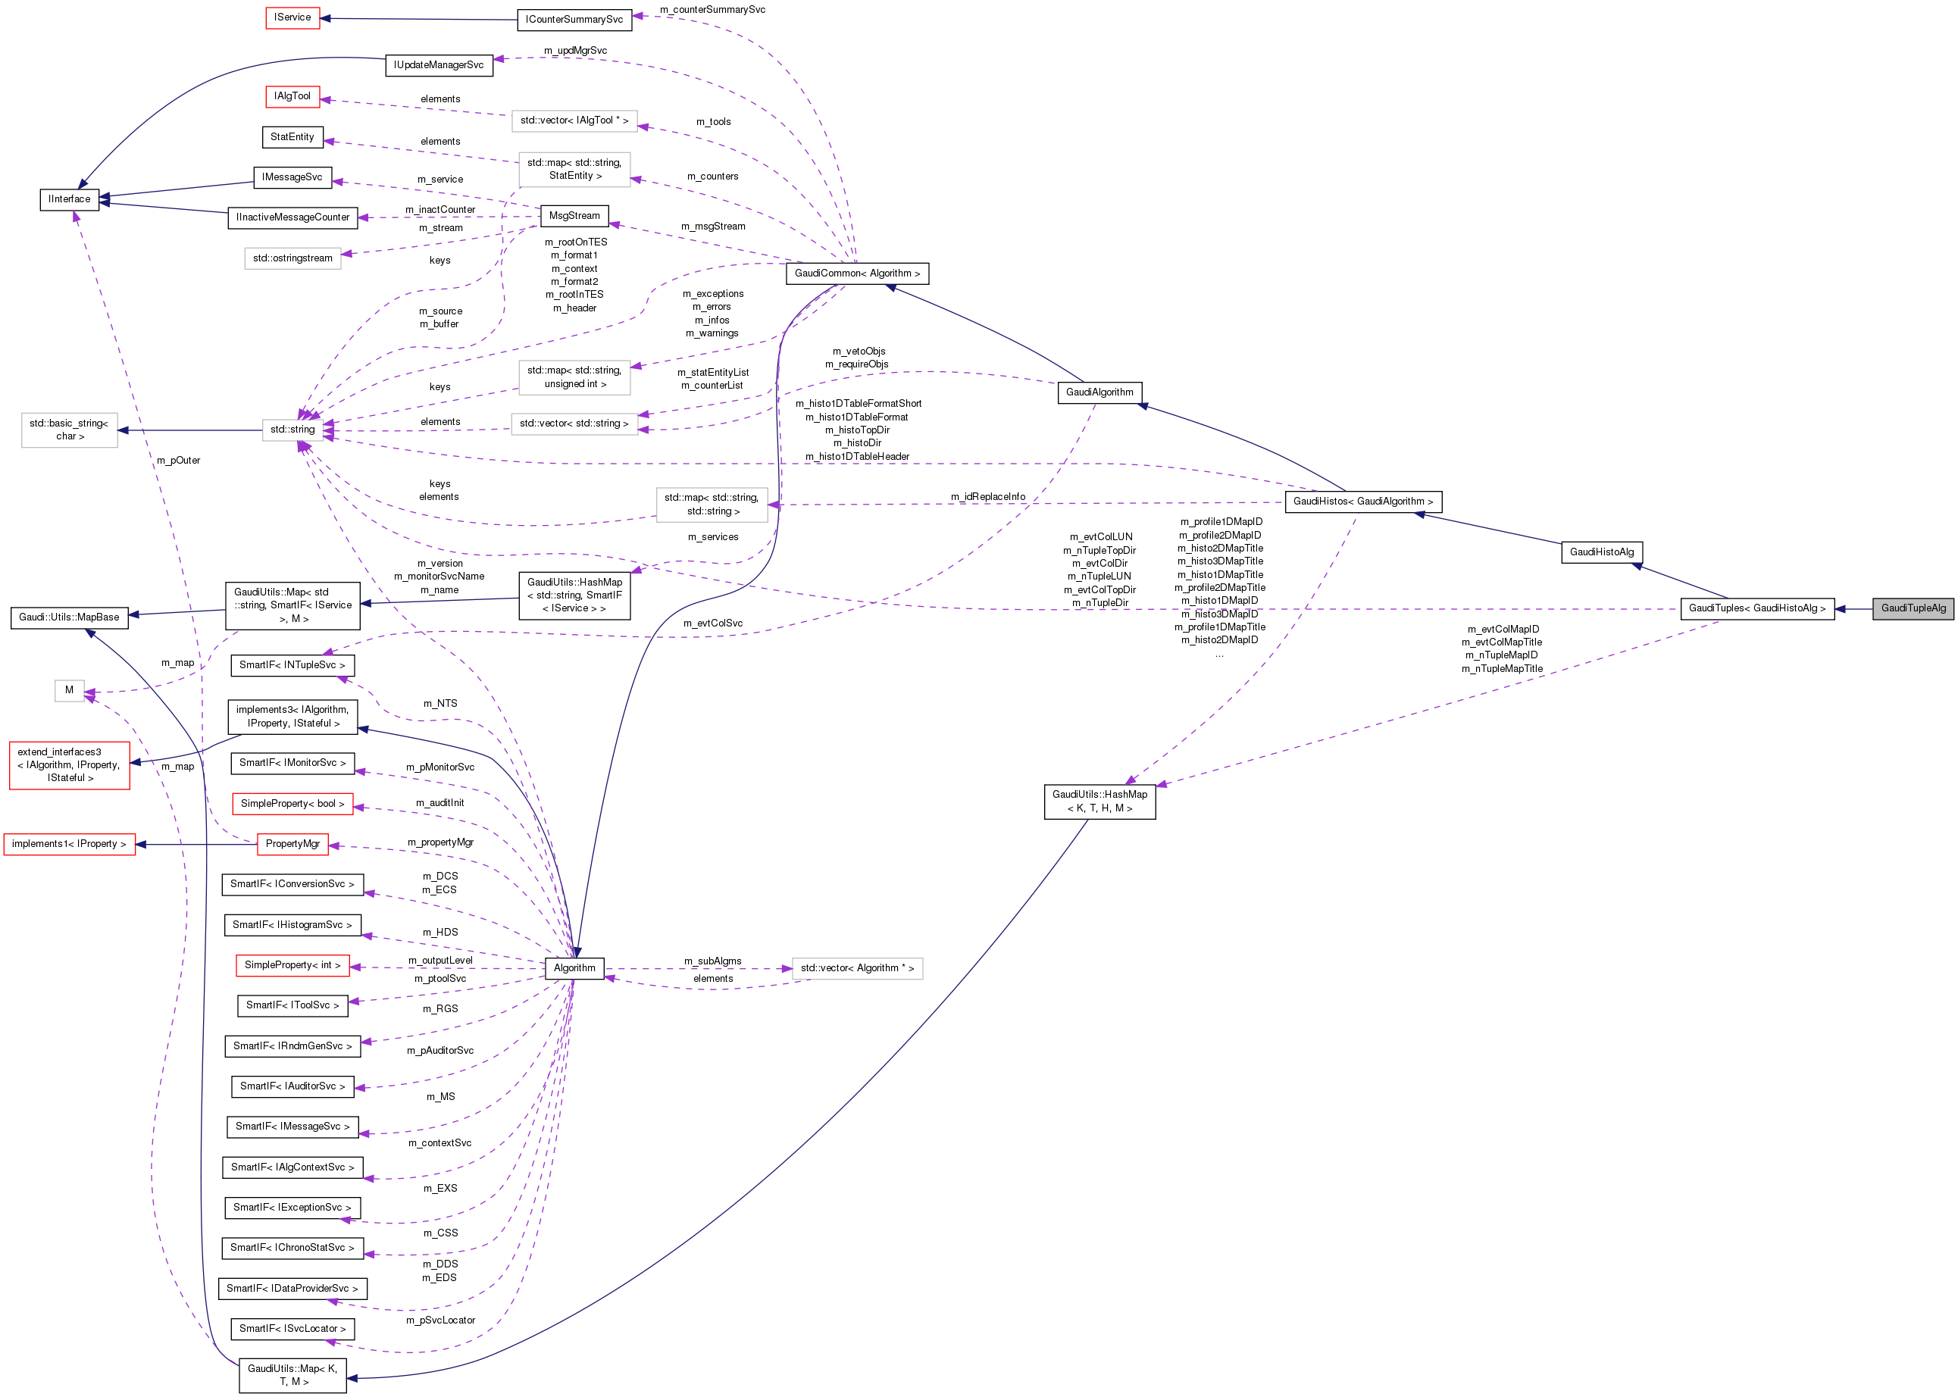Open the implements1< IProperty > node
The width and height of the screenshot is (1958, 1397).
pyautogui.click(x=70, y=844)
